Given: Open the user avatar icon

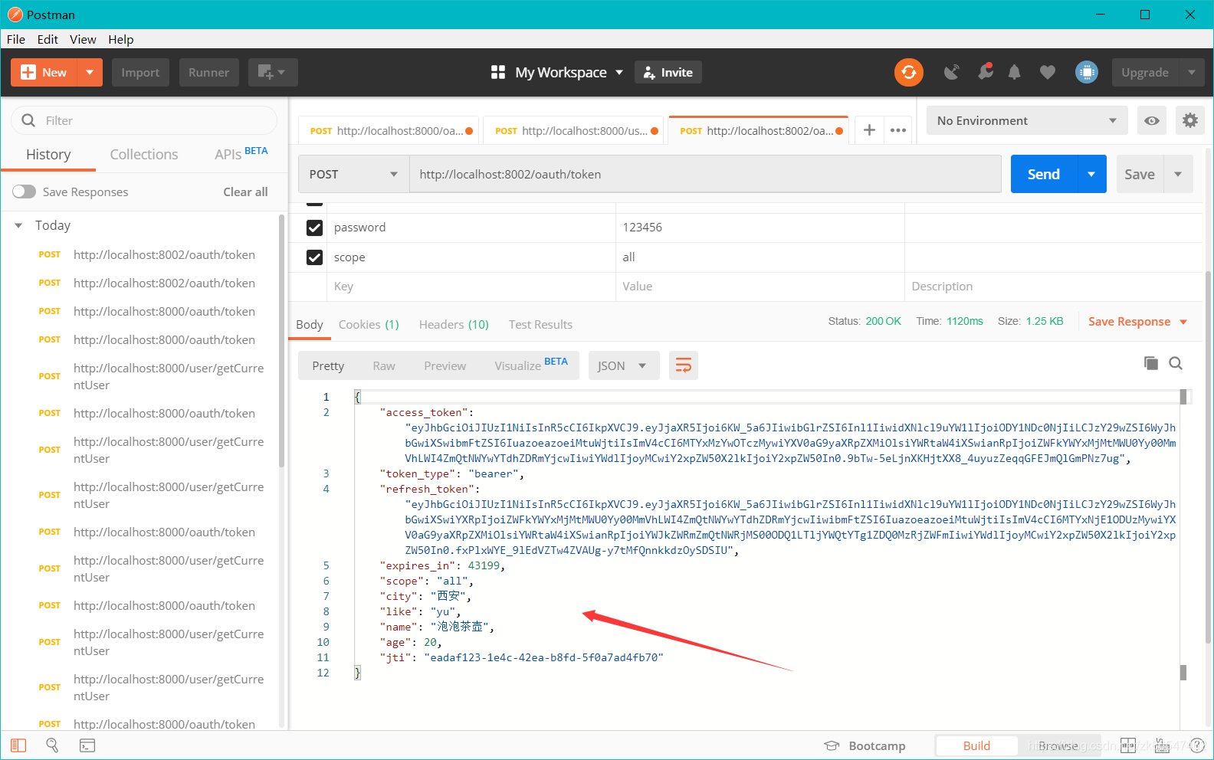Looking at the screenshot, I should (x=1086, y=72).
